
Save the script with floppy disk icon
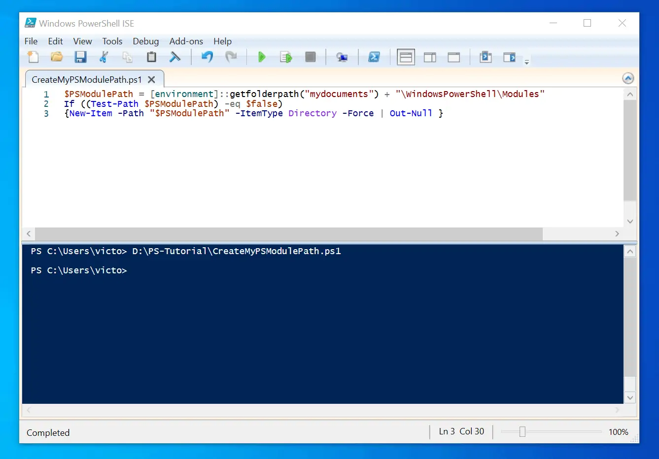point(80,57)
